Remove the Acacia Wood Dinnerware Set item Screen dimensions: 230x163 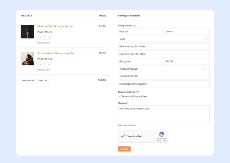(x=43, y=70)
